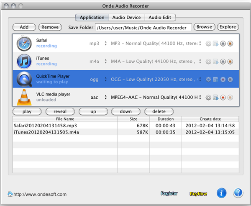Open m4a format dropdown for iTunes
Screen dimensions: 251x206
[97, 62]
